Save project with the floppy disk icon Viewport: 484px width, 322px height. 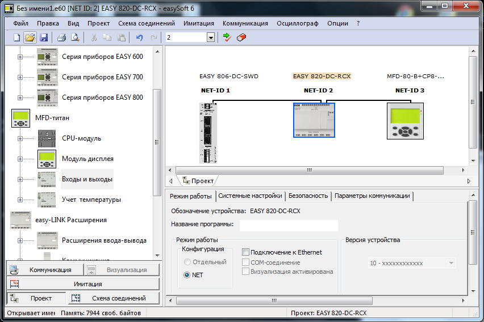44,37
